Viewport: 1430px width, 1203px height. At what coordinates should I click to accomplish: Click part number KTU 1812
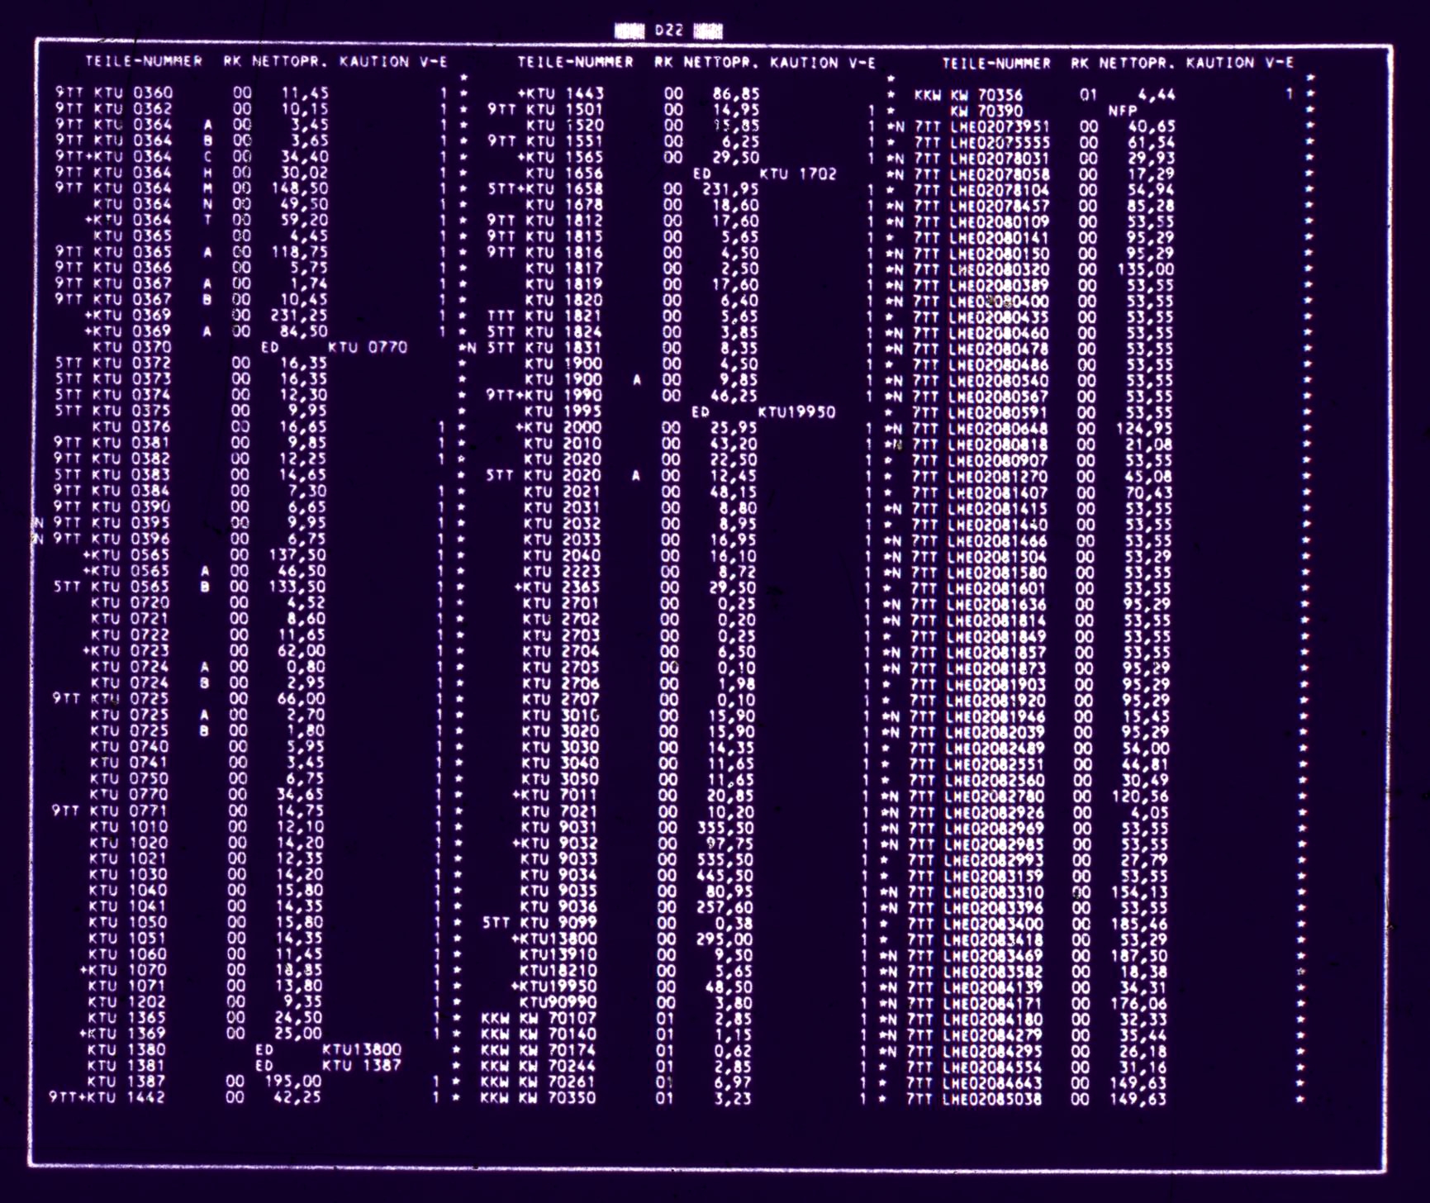[565, 221]
